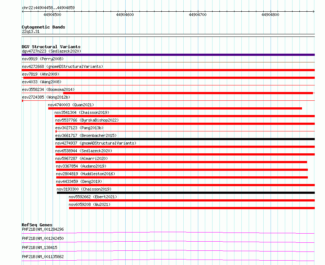
Task: Open nsv3367854 (Audano2019) variant
Action: point(81,166)
